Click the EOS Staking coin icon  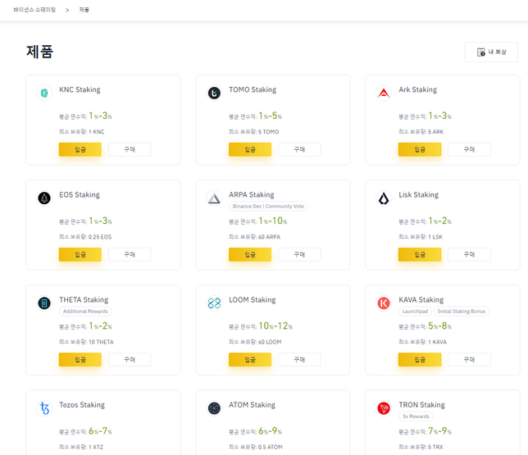coord(44,198)
